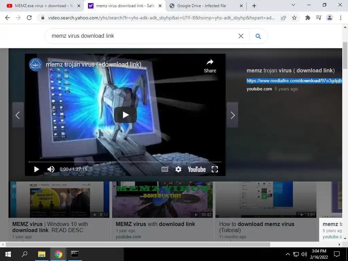Go to previous video with left arrow
The image size is (348, 261).
coord(18,115)
